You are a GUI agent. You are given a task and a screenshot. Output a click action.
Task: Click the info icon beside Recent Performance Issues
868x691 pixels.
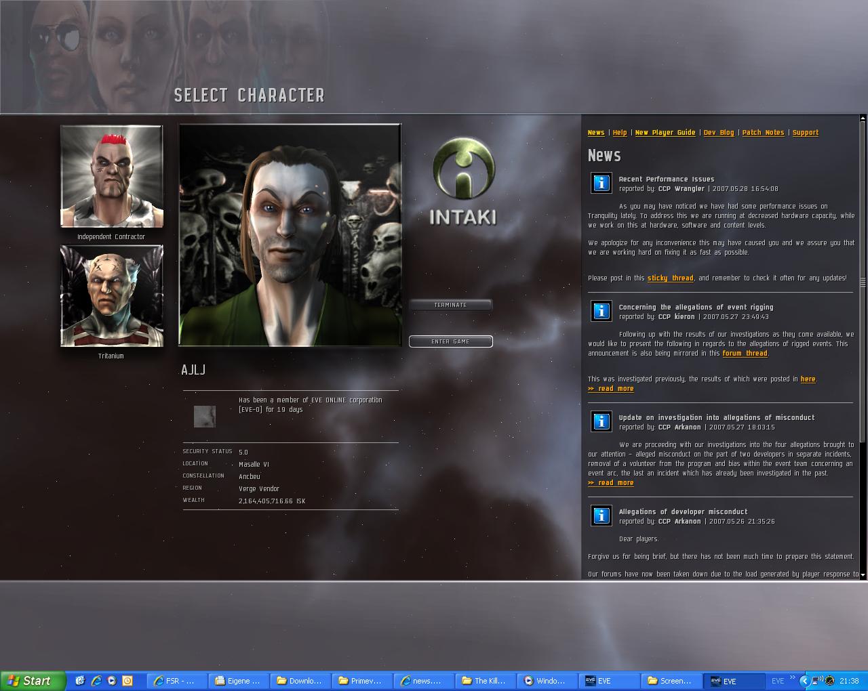pos(601,183)
